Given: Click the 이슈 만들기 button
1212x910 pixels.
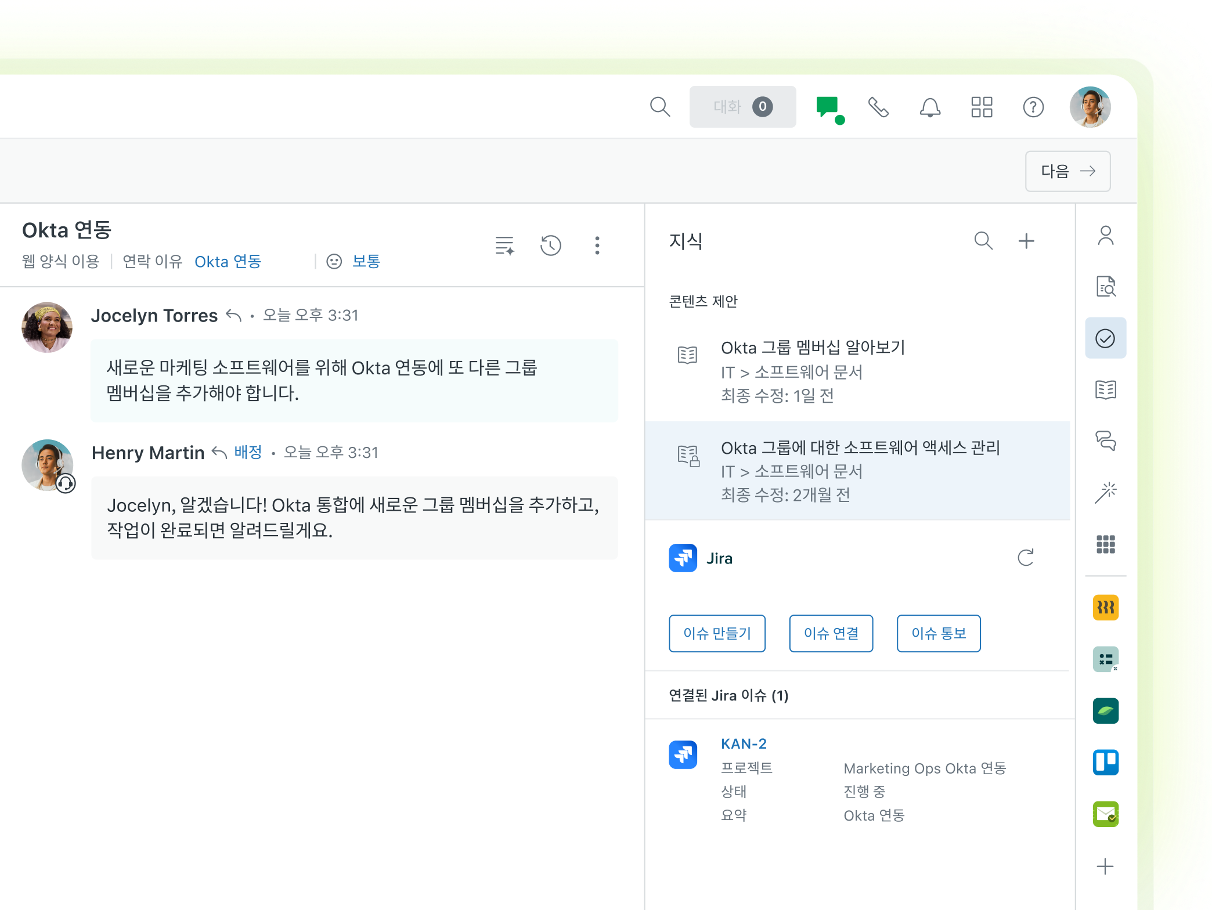Looking at the screenshot, I should click(x=717, y=633).
